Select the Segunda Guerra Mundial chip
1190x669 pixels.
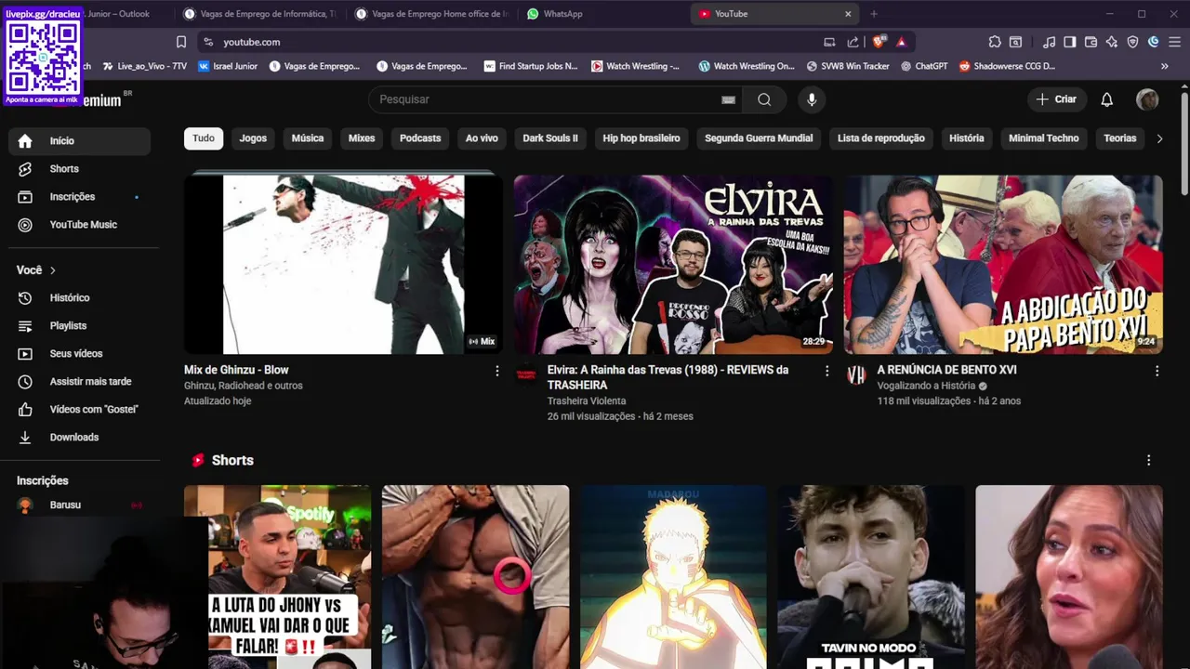[x=759, y=138]
